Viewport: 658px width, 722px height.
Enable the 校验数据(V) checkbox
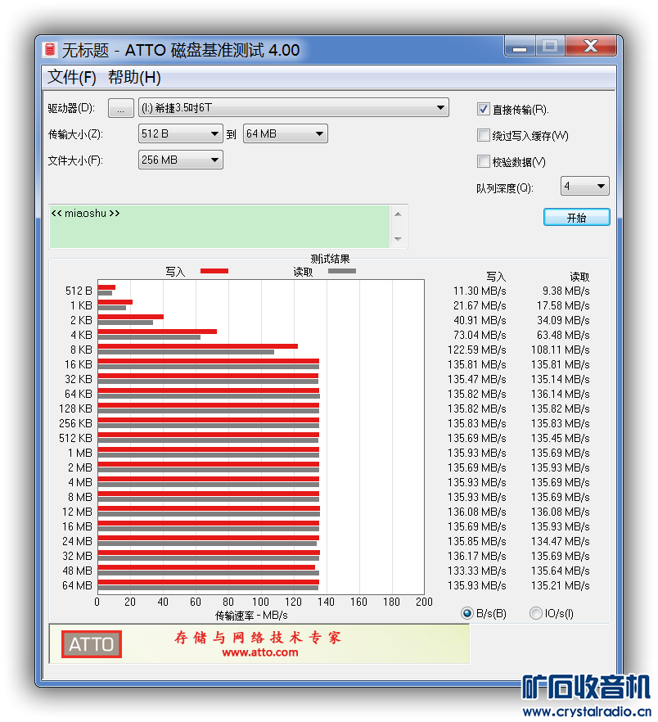coord(483,161)
